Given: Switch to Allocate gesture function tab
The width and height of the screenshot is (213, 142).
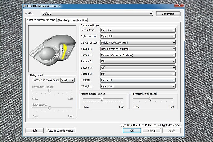Looking at the screenshot, I should pos(72,20).
